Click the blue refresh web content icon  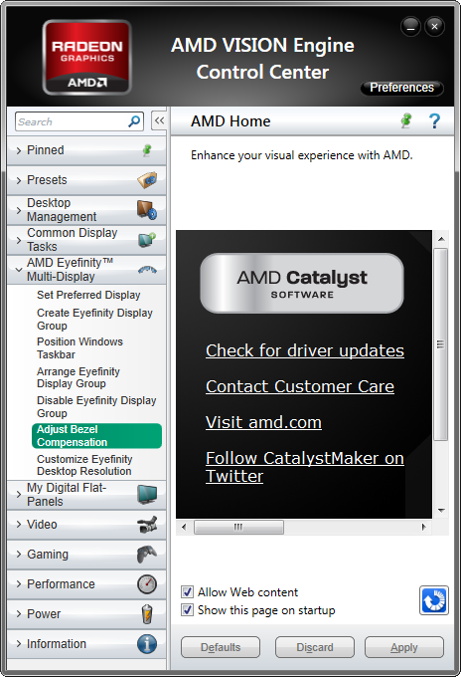coord(434,600)
